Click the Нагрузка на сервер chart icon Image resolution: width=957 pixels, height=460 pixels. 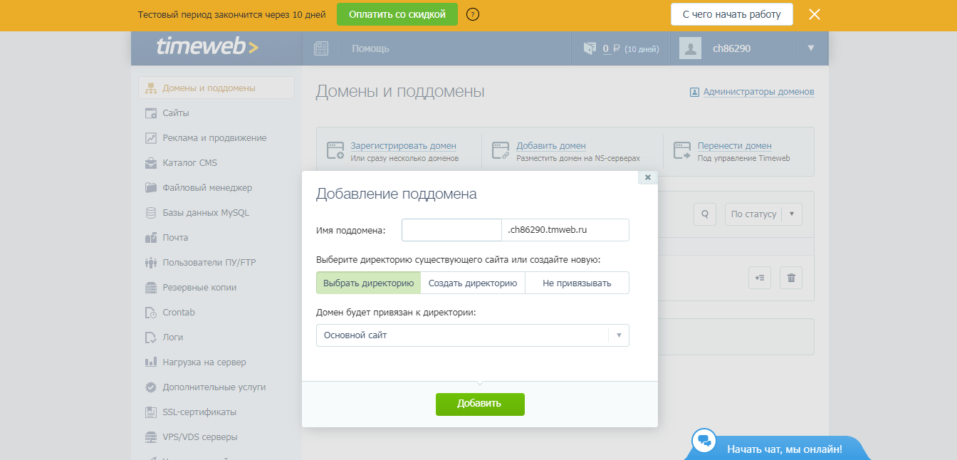(151, 362)
